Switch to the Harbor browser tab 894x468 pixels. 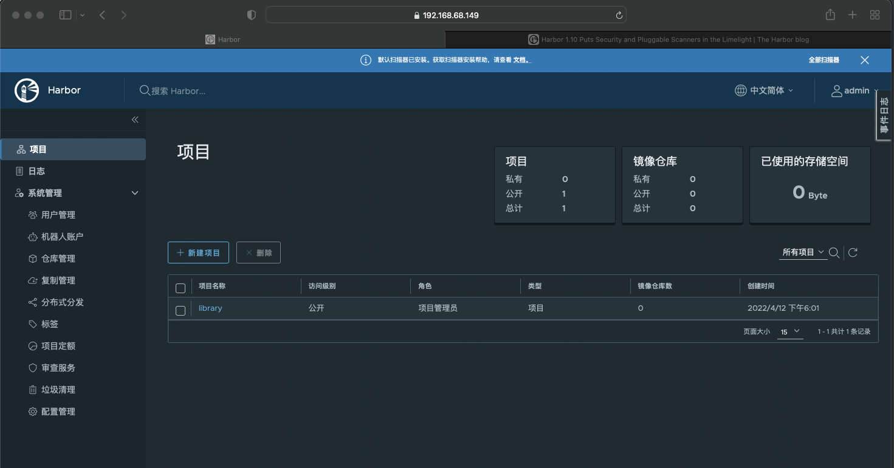(x=223, y=39)
